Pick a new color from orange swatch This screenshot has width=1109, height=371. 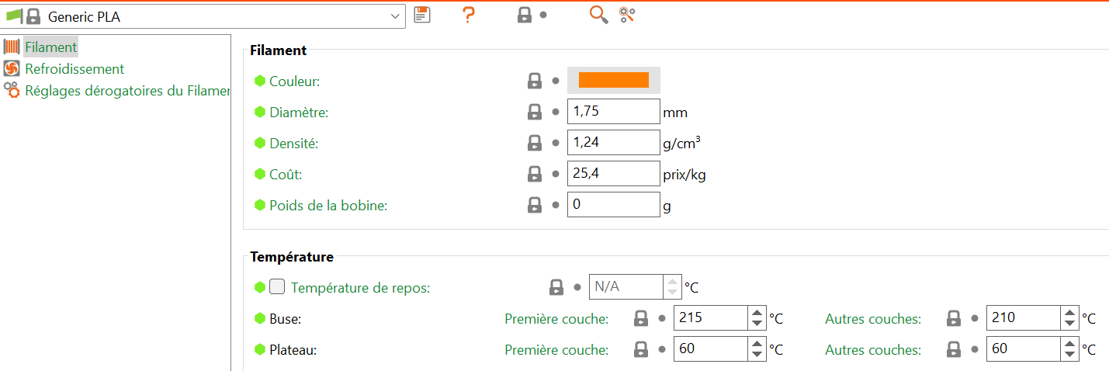613,80
